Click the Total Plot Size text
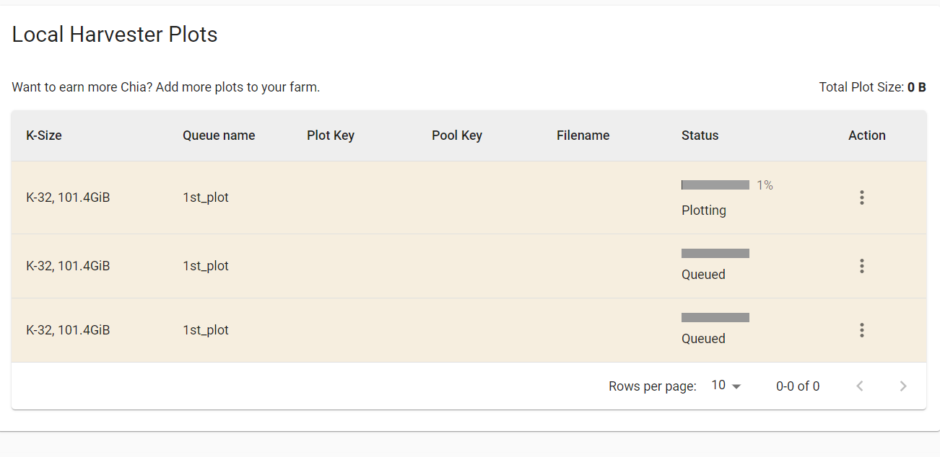Image resolution: width=940 pixels, height=457 pixels. point(872,87)
